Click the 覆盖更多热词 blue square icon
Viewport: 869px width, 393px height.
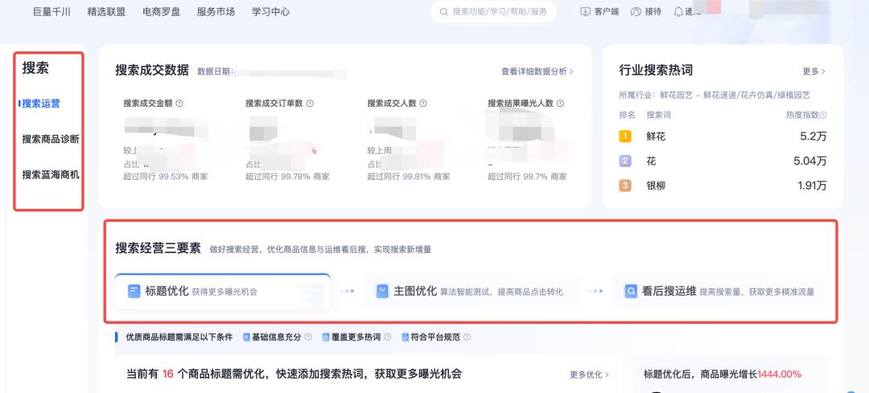point(327,337)
